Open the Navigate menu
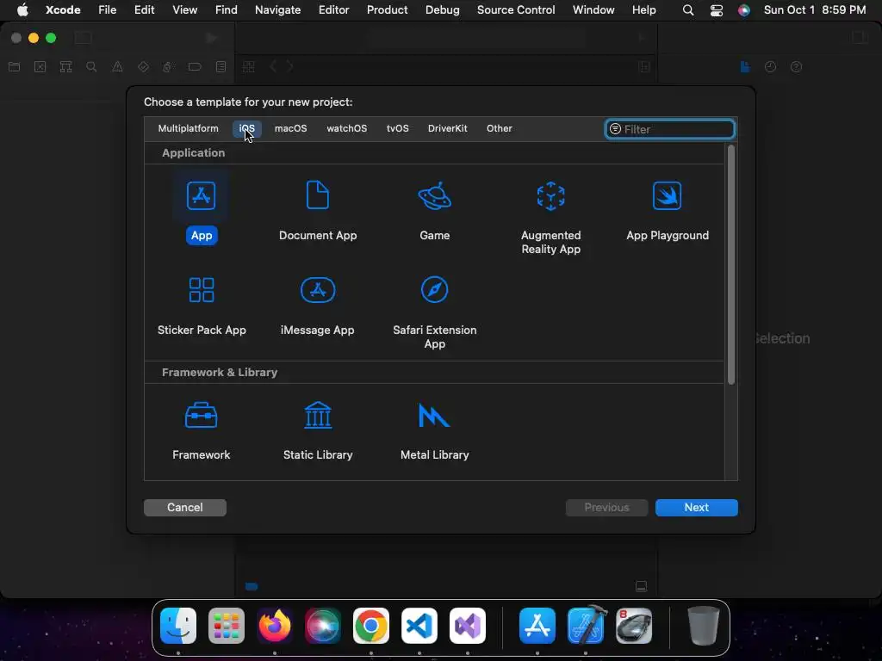The width and height of the screenshot is (882, 661). click(277, 9)
